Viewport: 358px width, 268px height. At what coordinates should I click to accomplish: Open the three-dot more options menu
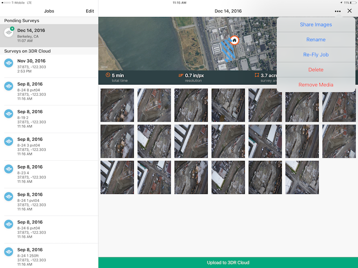pyautogui.click(x=338, y=11)
